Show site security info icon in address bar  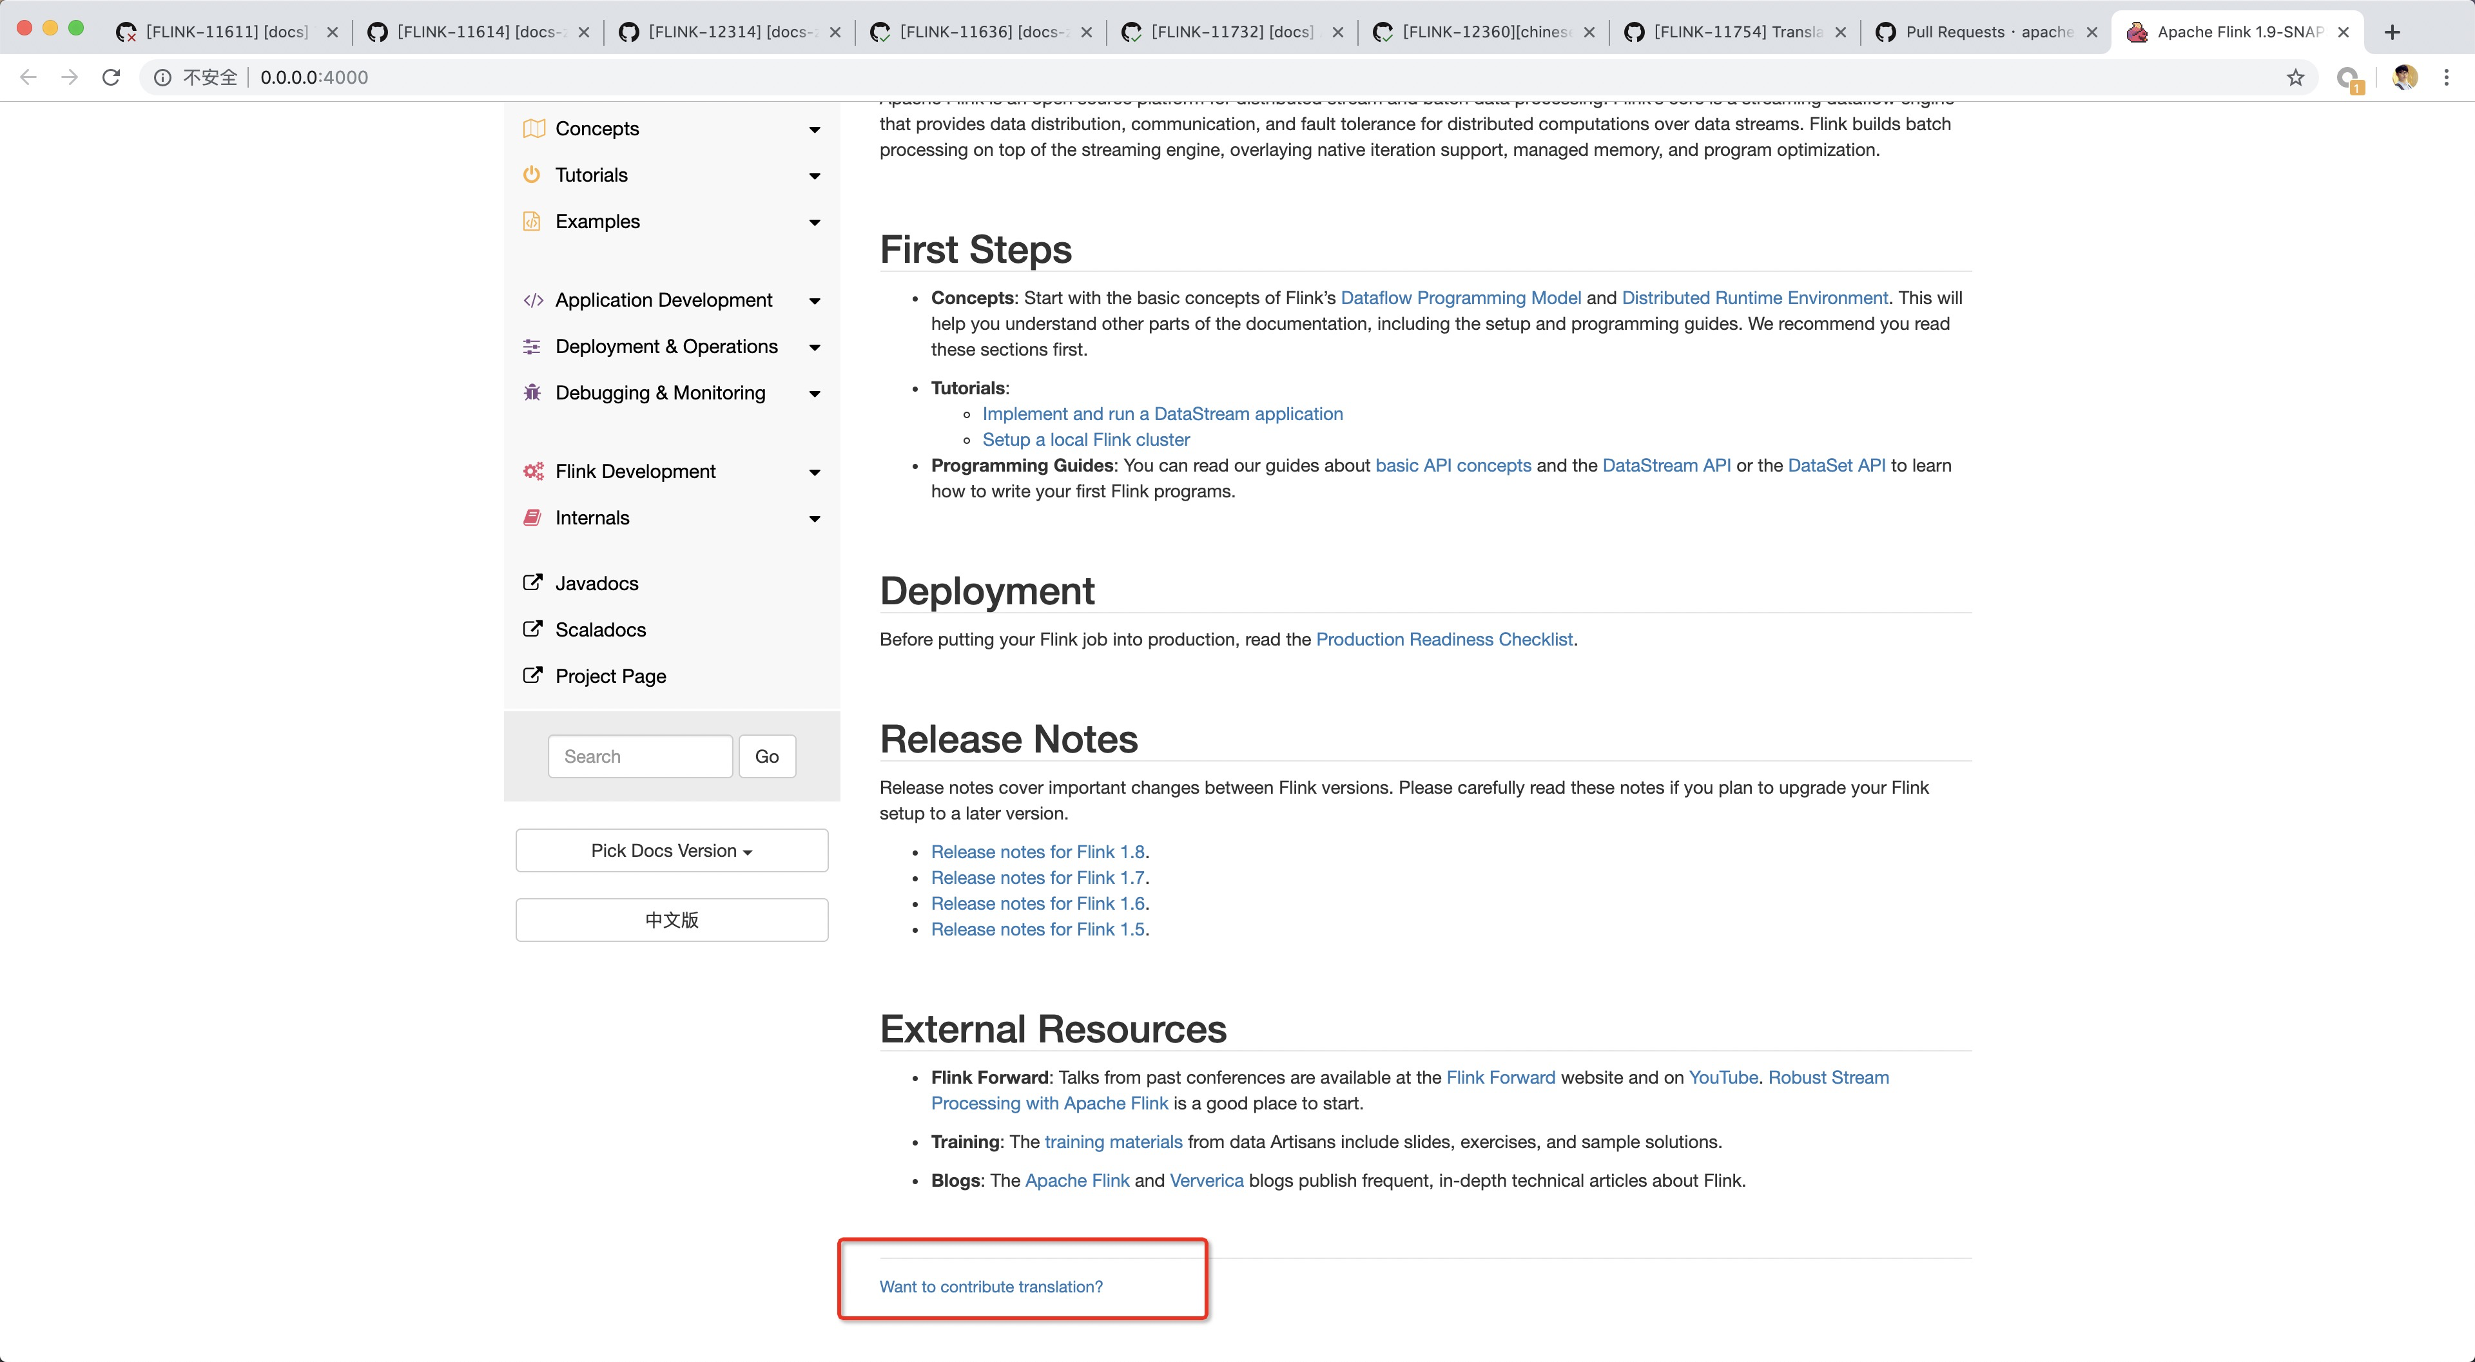163,78
